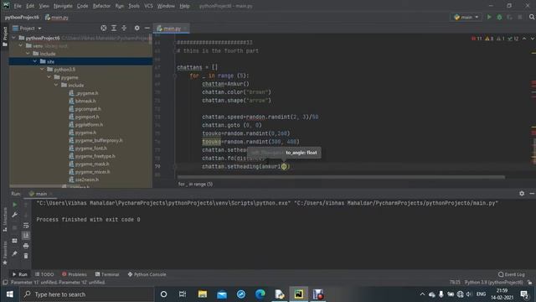
Task: Open the Event Log
Action: click(512, 274)
